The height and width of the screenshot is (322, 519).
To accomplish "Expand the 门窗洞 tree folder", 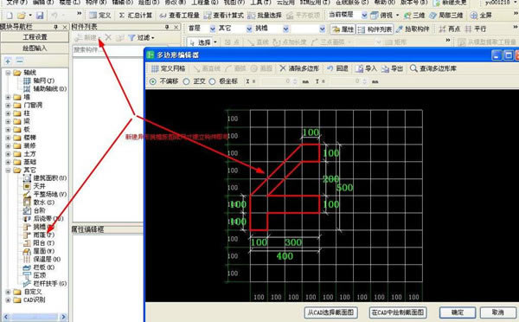I will coord(8,106).
